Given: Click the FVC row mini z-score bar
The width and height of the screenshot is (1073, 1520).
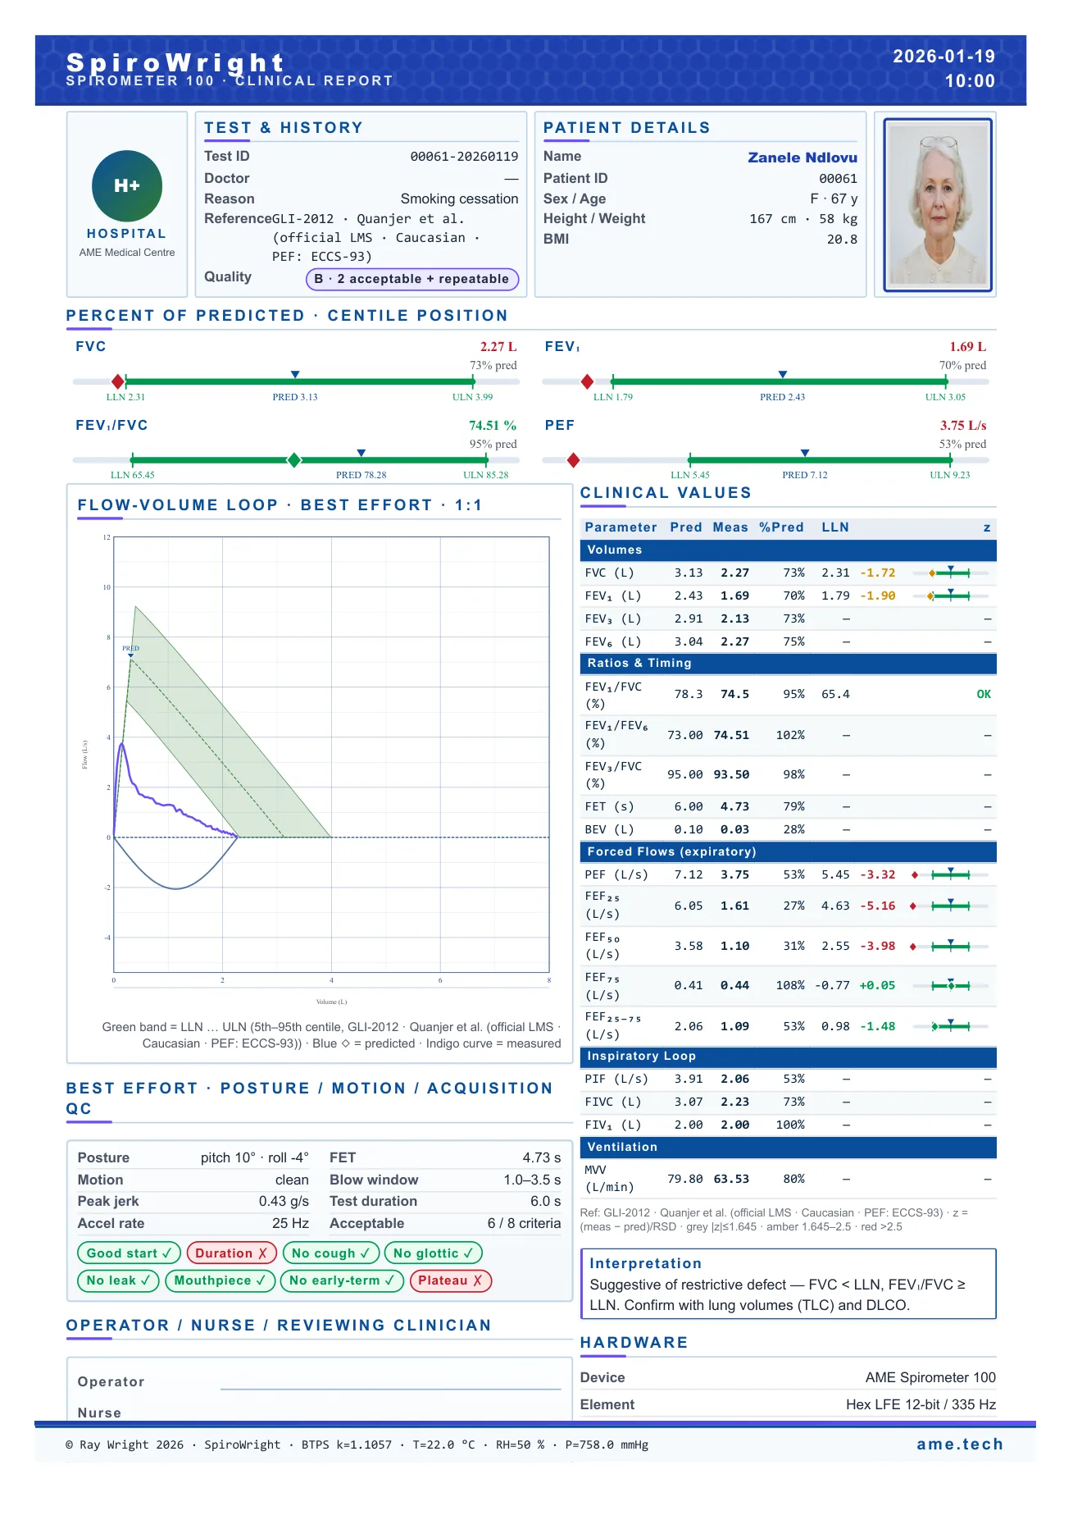Looking at the screenshot, I should pos(949,573).
